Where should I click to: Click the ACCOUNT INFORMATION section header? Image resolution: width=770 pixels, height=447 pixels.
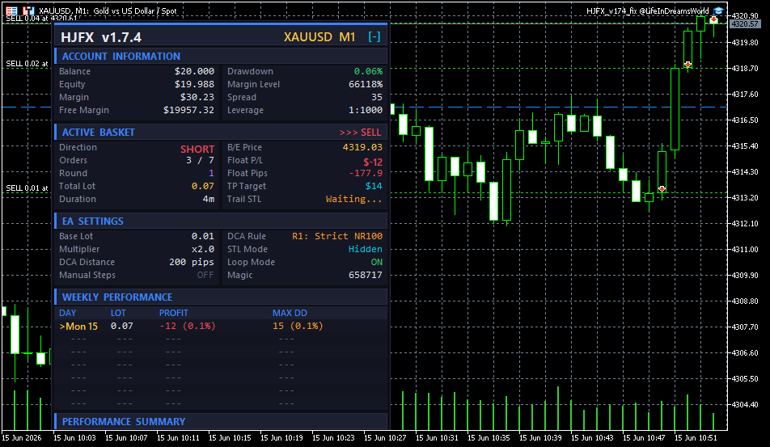click(x=221, y=56)
